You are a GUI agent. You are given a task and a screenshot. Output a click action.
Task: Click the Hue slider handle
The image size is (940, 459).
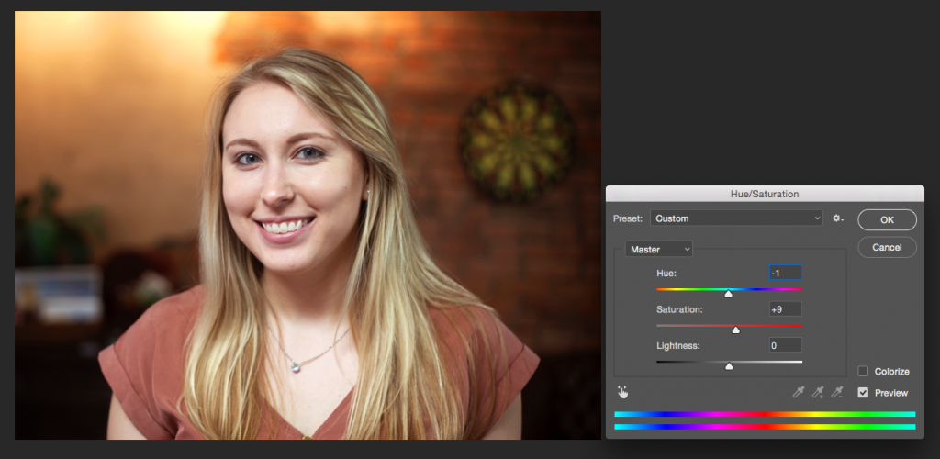pos(728,294)
